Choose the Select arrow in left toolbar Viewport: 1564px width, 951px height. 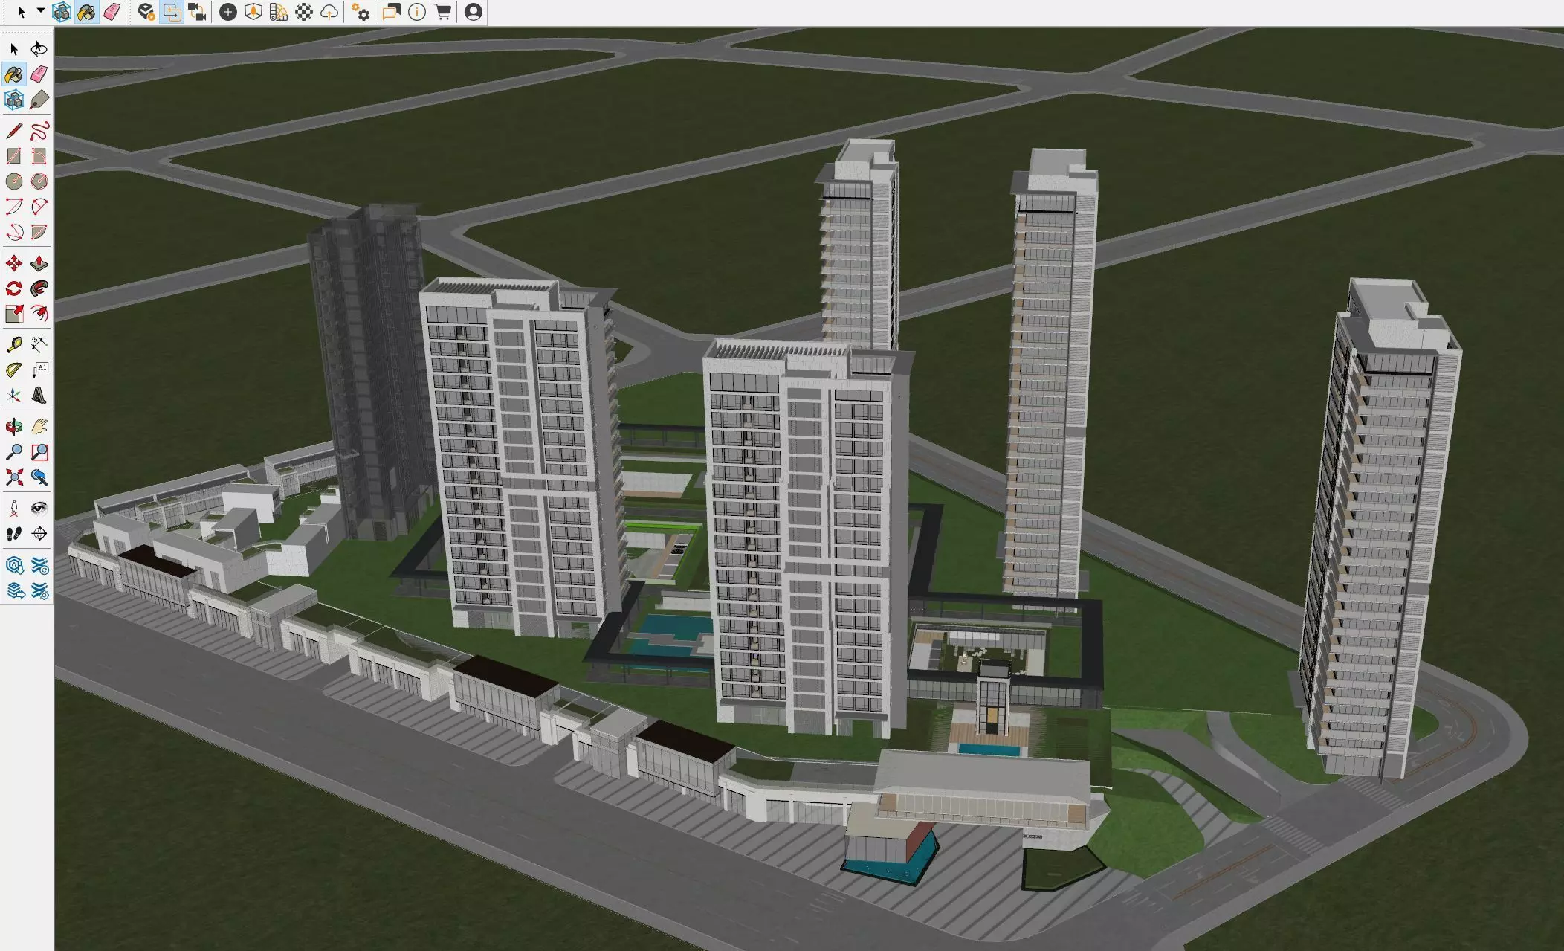pyautogui.click(x=14, y=49)
